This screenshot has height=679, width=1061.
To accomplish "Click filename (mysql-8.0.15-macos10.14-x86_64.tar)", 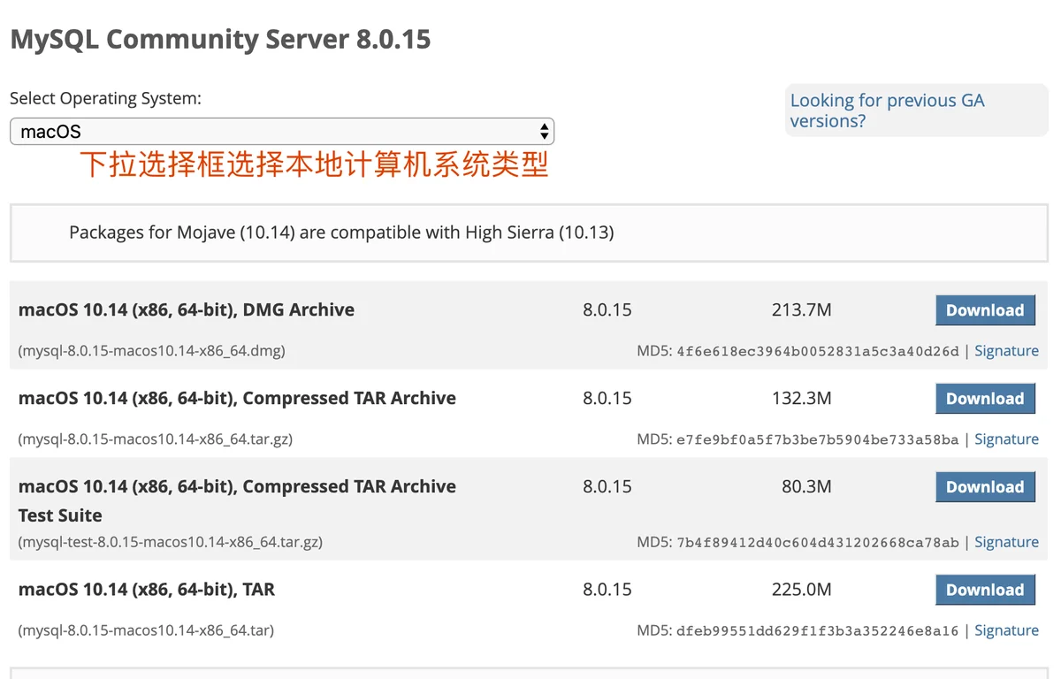I will 146,630.
